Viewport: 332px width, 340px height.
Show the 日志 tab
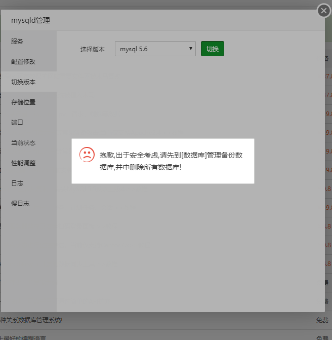pyautogui.click(x=29, y=183)
